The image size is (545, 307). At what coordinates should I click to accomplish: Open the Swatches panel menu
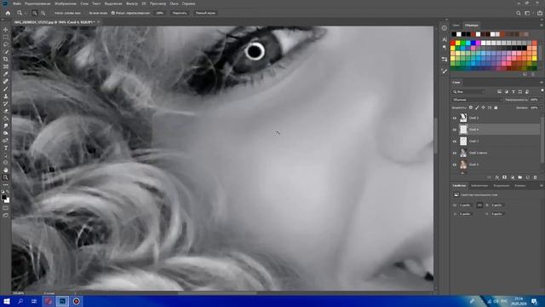[542, 25]
